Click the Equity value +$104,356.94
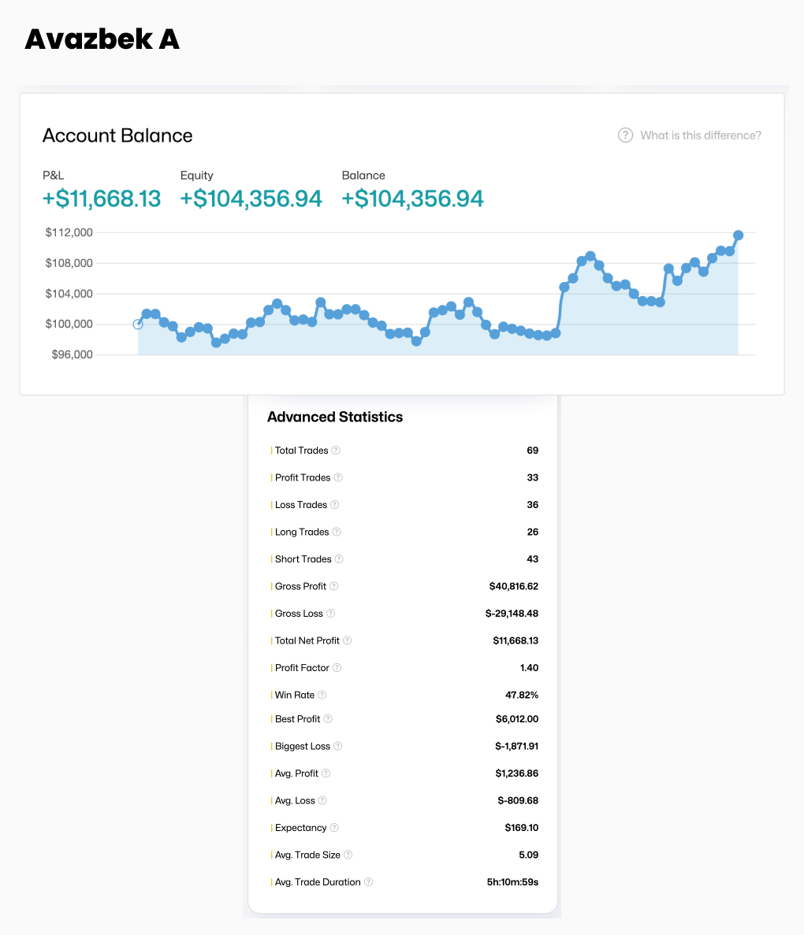 (x=251, y=199)
